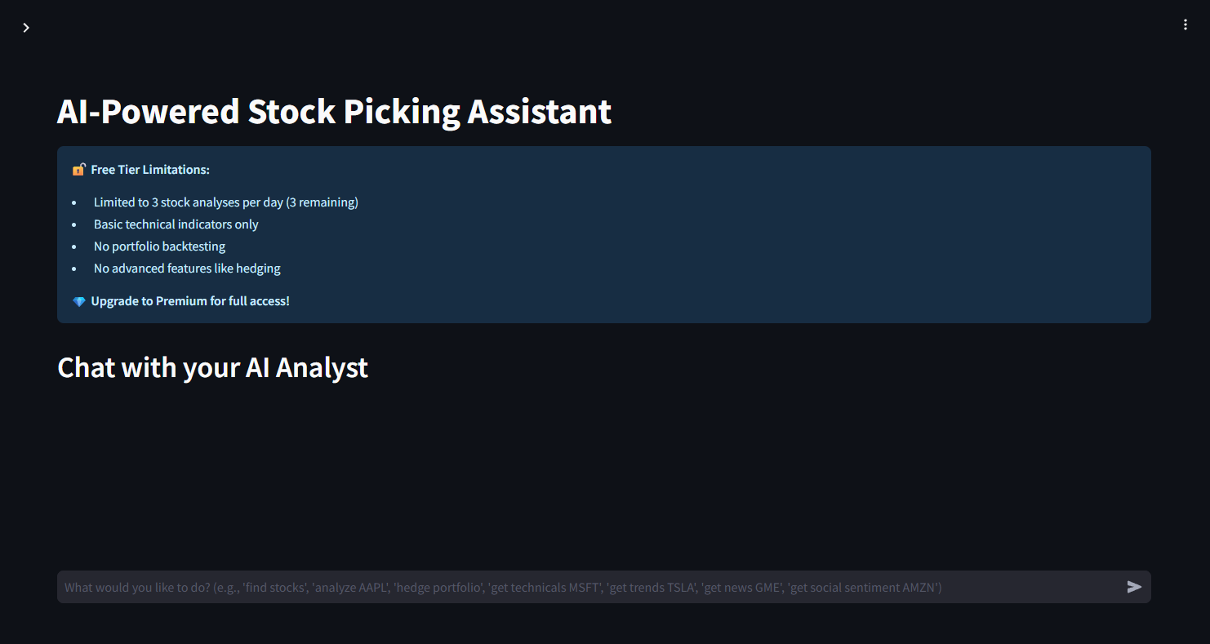The width and height of the screenshot is (1210, 644).
Task: Open the three-dot main menu
Action: tap(1186, 25)
